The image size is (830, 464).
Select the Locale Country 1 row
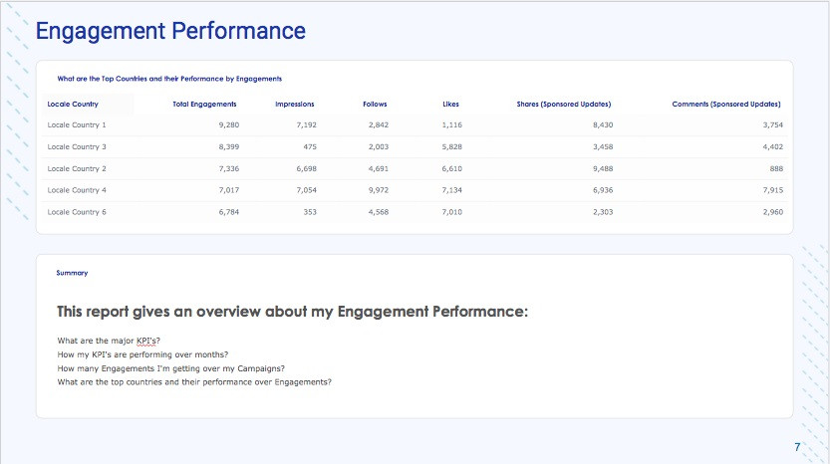click(415, 125)
